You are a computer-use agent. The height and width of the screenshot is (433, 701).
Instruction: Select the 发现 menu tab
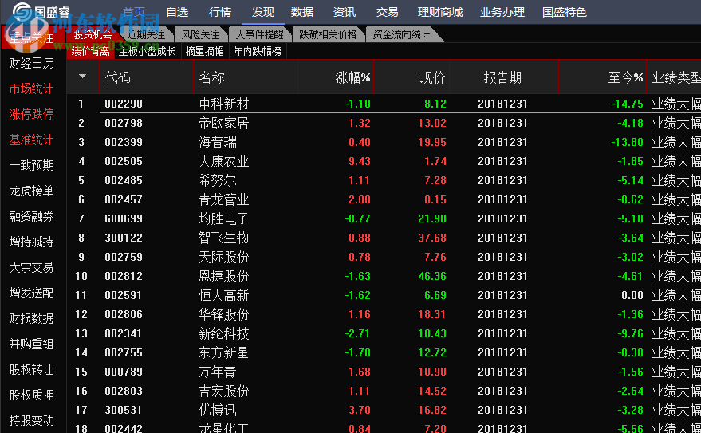coord(263,12)
